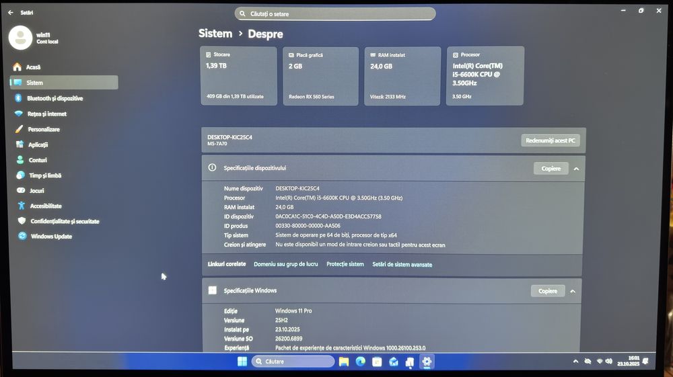Click the cloud sync tray icon
The height and width of the screenshot is (377, 673).
coord(588,362)
